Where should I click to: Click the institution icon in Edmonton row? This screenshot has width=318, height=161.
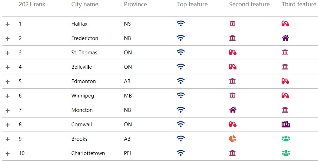pyautogui.click(x=232, y=81)
